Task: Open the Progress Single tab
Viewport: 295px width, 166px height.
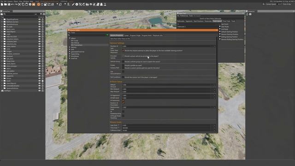Action: coord(135,36)
